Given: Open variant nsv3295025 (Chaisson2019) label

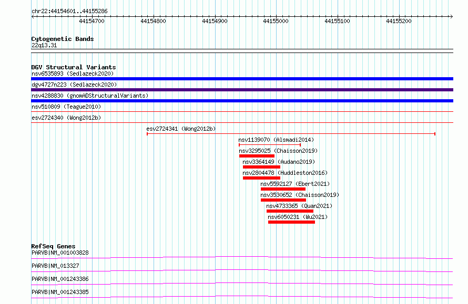Looking at the screenshot, I should (278, 151).
